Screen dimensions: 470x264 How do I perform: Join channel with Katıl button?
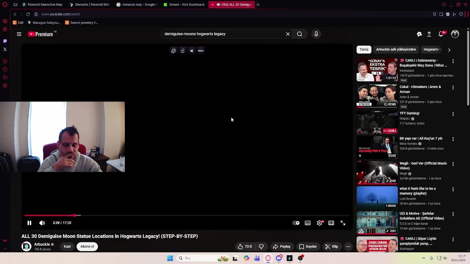[67, 247]
